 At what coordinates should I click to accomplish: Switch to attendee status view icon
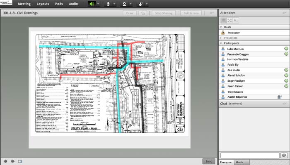[235, 20]
